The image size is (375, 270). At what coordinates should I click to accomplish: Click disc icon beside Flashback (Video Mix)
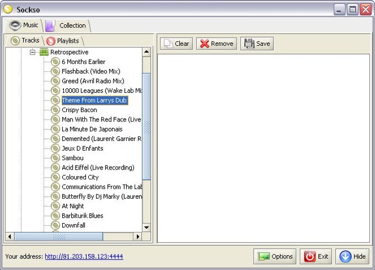coord(55,71)
